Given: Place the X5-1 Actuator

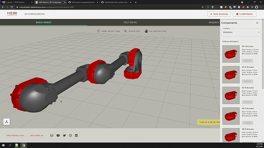Looking at the screenshot, I should tap(247, 60).
